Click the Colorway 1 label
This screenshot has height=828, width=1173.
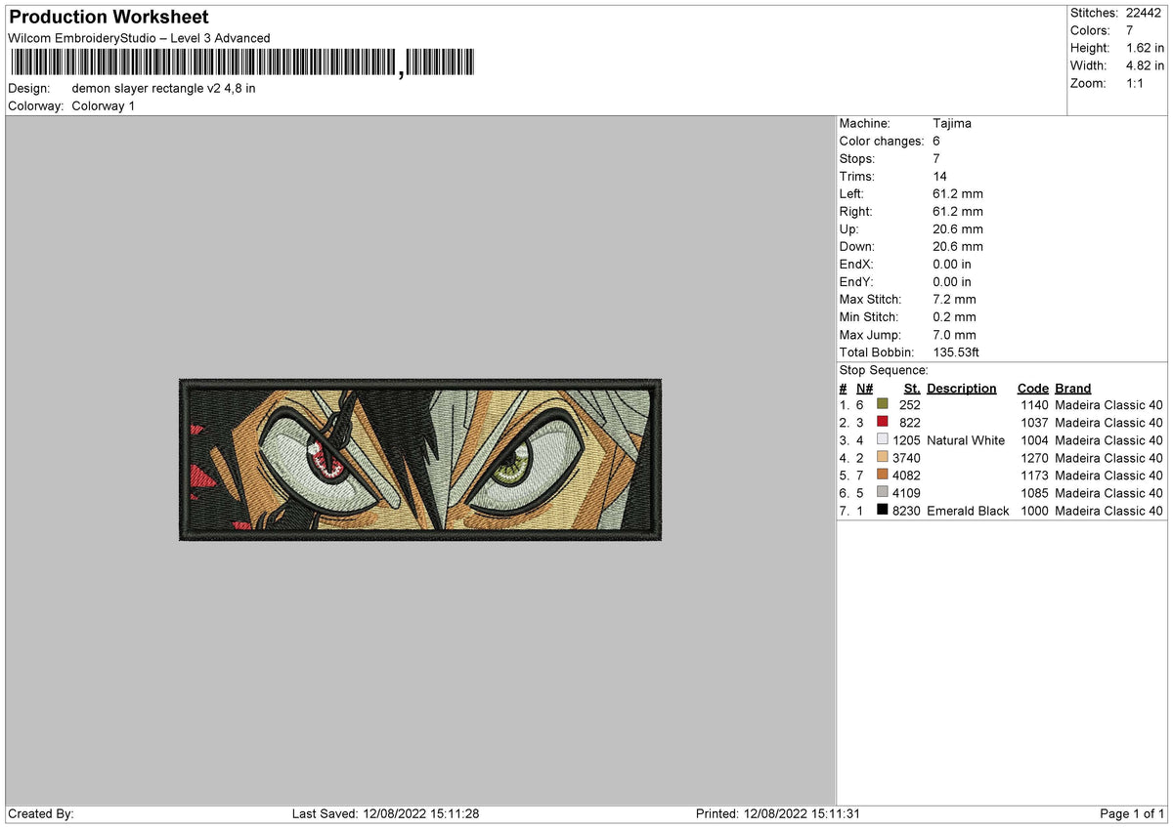click(x=103, y=106)
